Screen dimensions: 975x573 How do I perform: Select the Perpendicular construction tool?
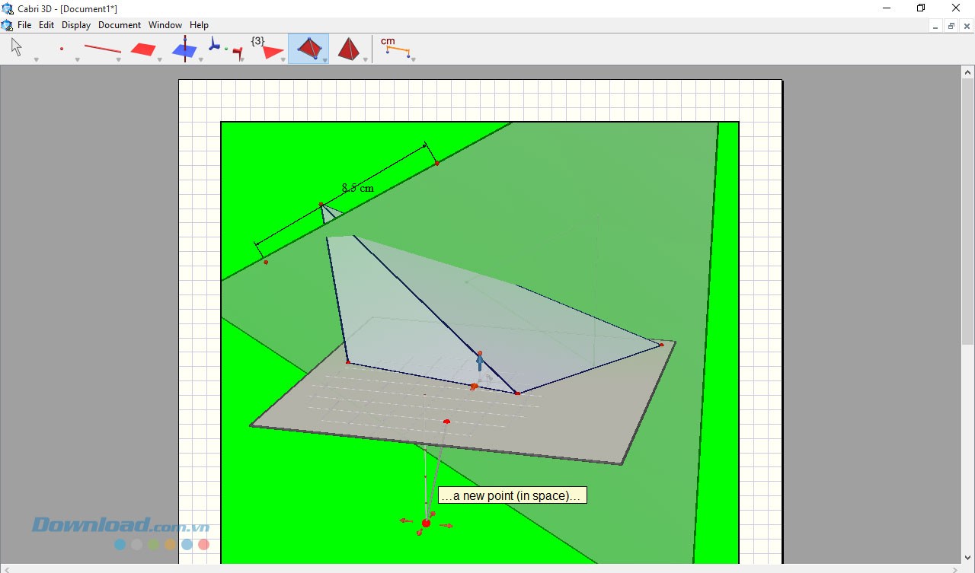184,49
